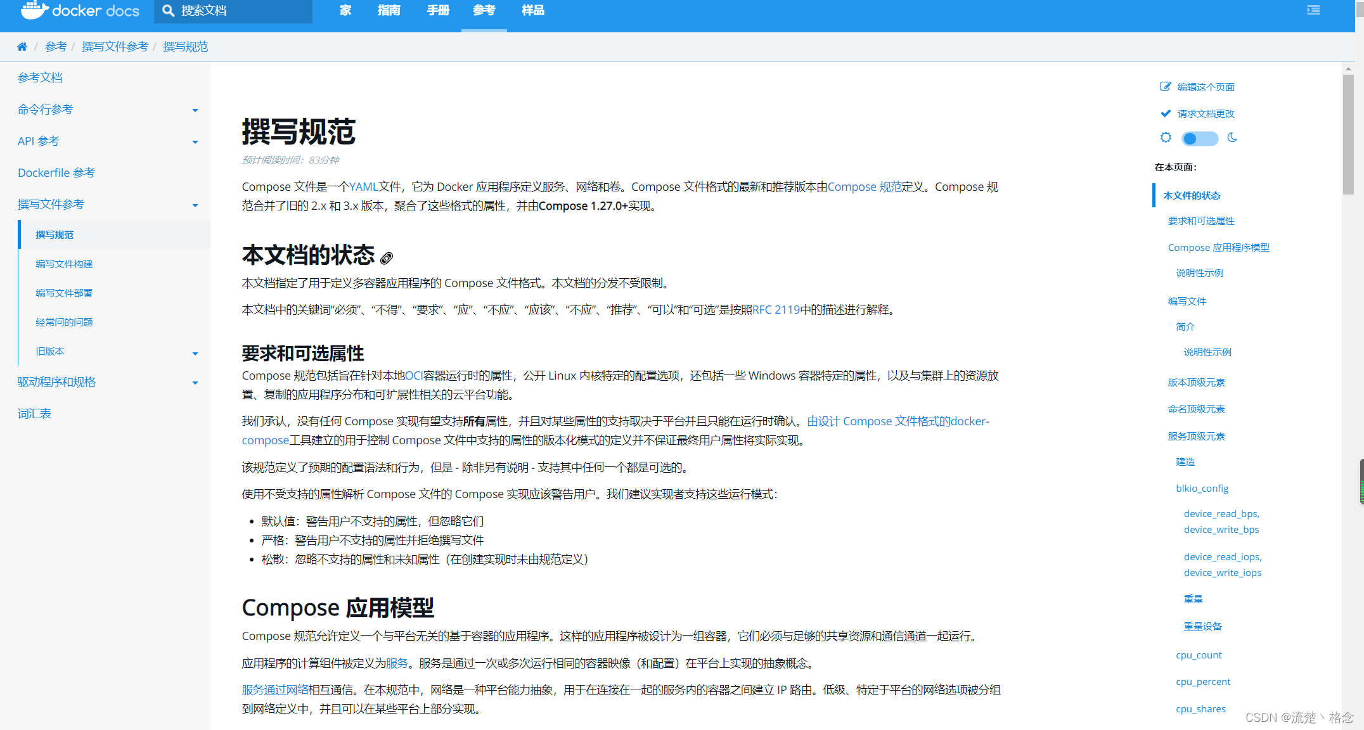Jump to 版本顶级元素 in contents

tap(1197, 383)
